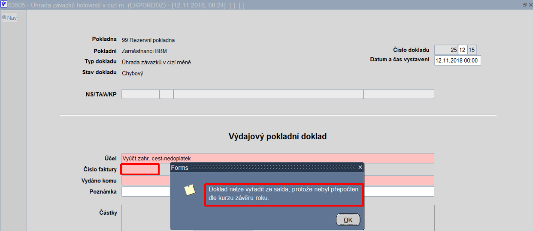Click the 'Výdajový pokladní doklad' heading
The height and width of the screenshot is (231, 533).
tap(278, 137)
